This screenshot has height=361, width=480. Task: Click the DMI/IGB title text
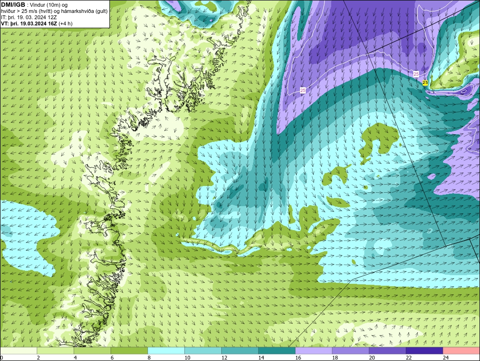point(13,5)
